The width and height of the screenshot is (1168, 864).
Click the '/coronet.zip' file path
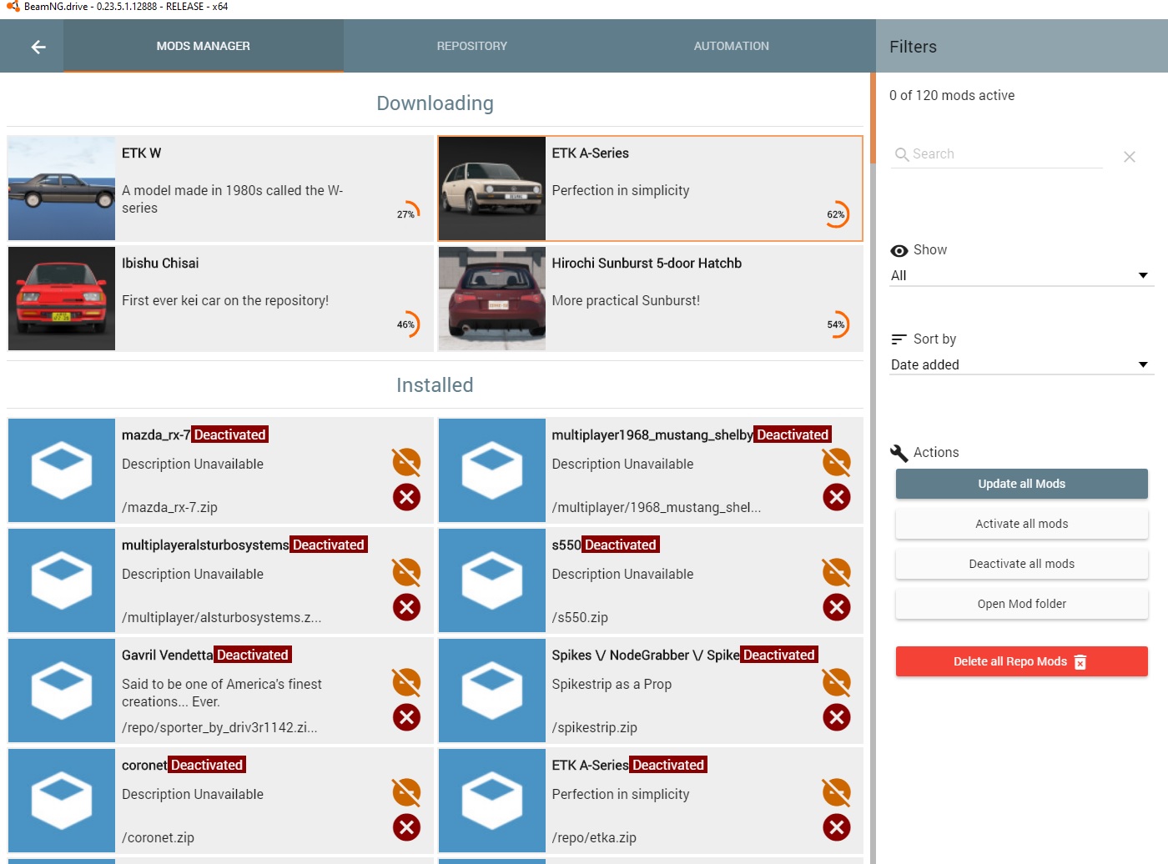tap(158, 837)
